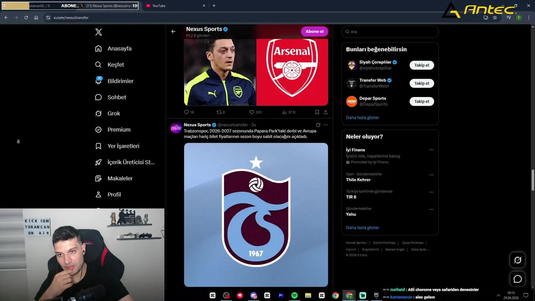535x301 pixels.
Task: Open the Yahu trend
Action: pyautogui.click(x=390, y=211)
